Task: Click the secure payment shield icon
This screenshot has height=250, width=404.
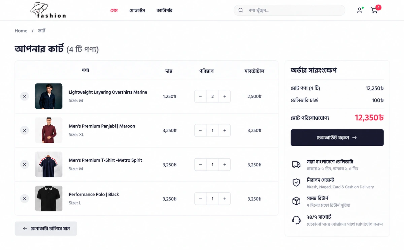Action: 296,182
